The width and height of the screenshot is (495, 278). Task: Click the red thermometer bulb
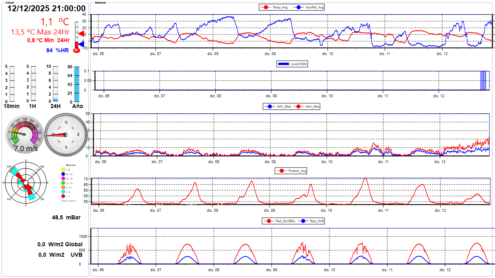tap(76, 50)
